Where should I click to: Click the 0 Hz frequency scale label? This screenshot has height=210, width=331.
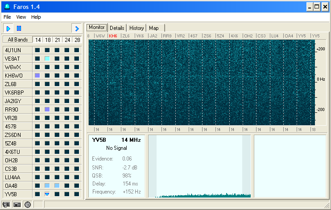point(321,79)
